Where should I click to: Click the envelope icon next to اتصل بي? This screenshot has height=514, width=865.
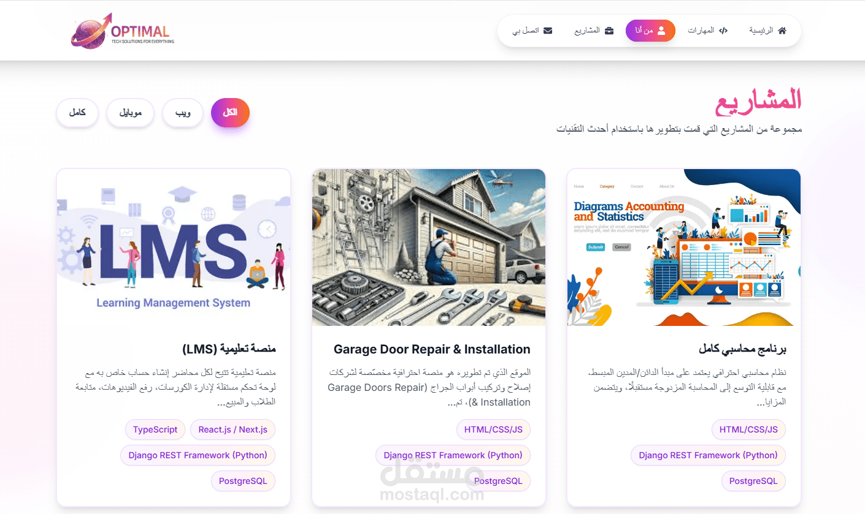[548, 31]
